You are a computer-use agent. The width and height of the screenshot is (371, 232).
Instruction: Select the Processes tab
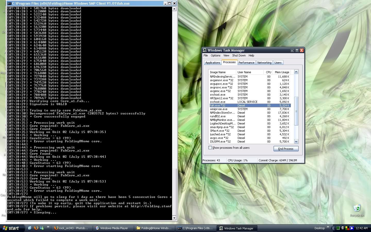[x=229, y=62]
